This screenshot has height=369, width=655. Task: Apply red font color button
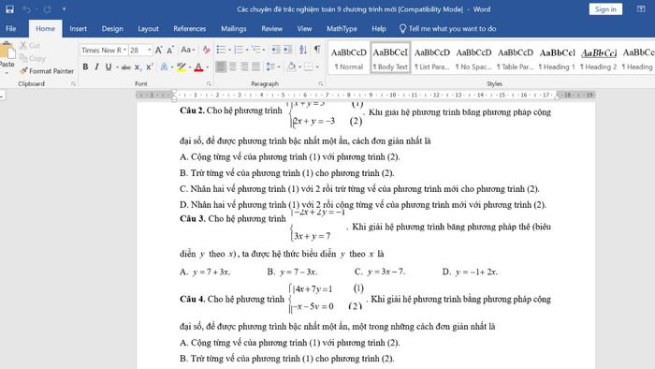(x=198, y=66)
